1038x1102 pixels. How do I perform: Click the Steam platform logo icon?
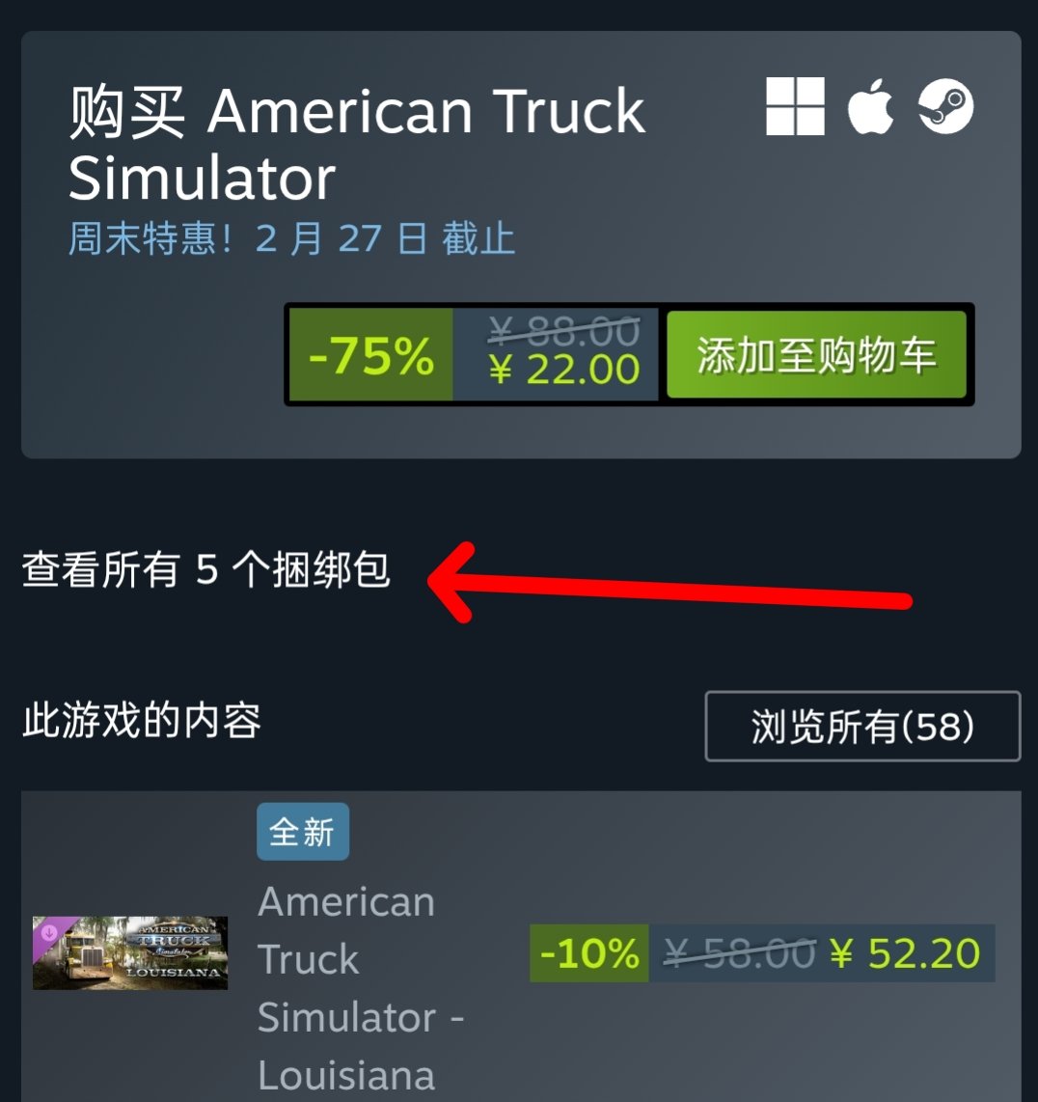(946, 106)
